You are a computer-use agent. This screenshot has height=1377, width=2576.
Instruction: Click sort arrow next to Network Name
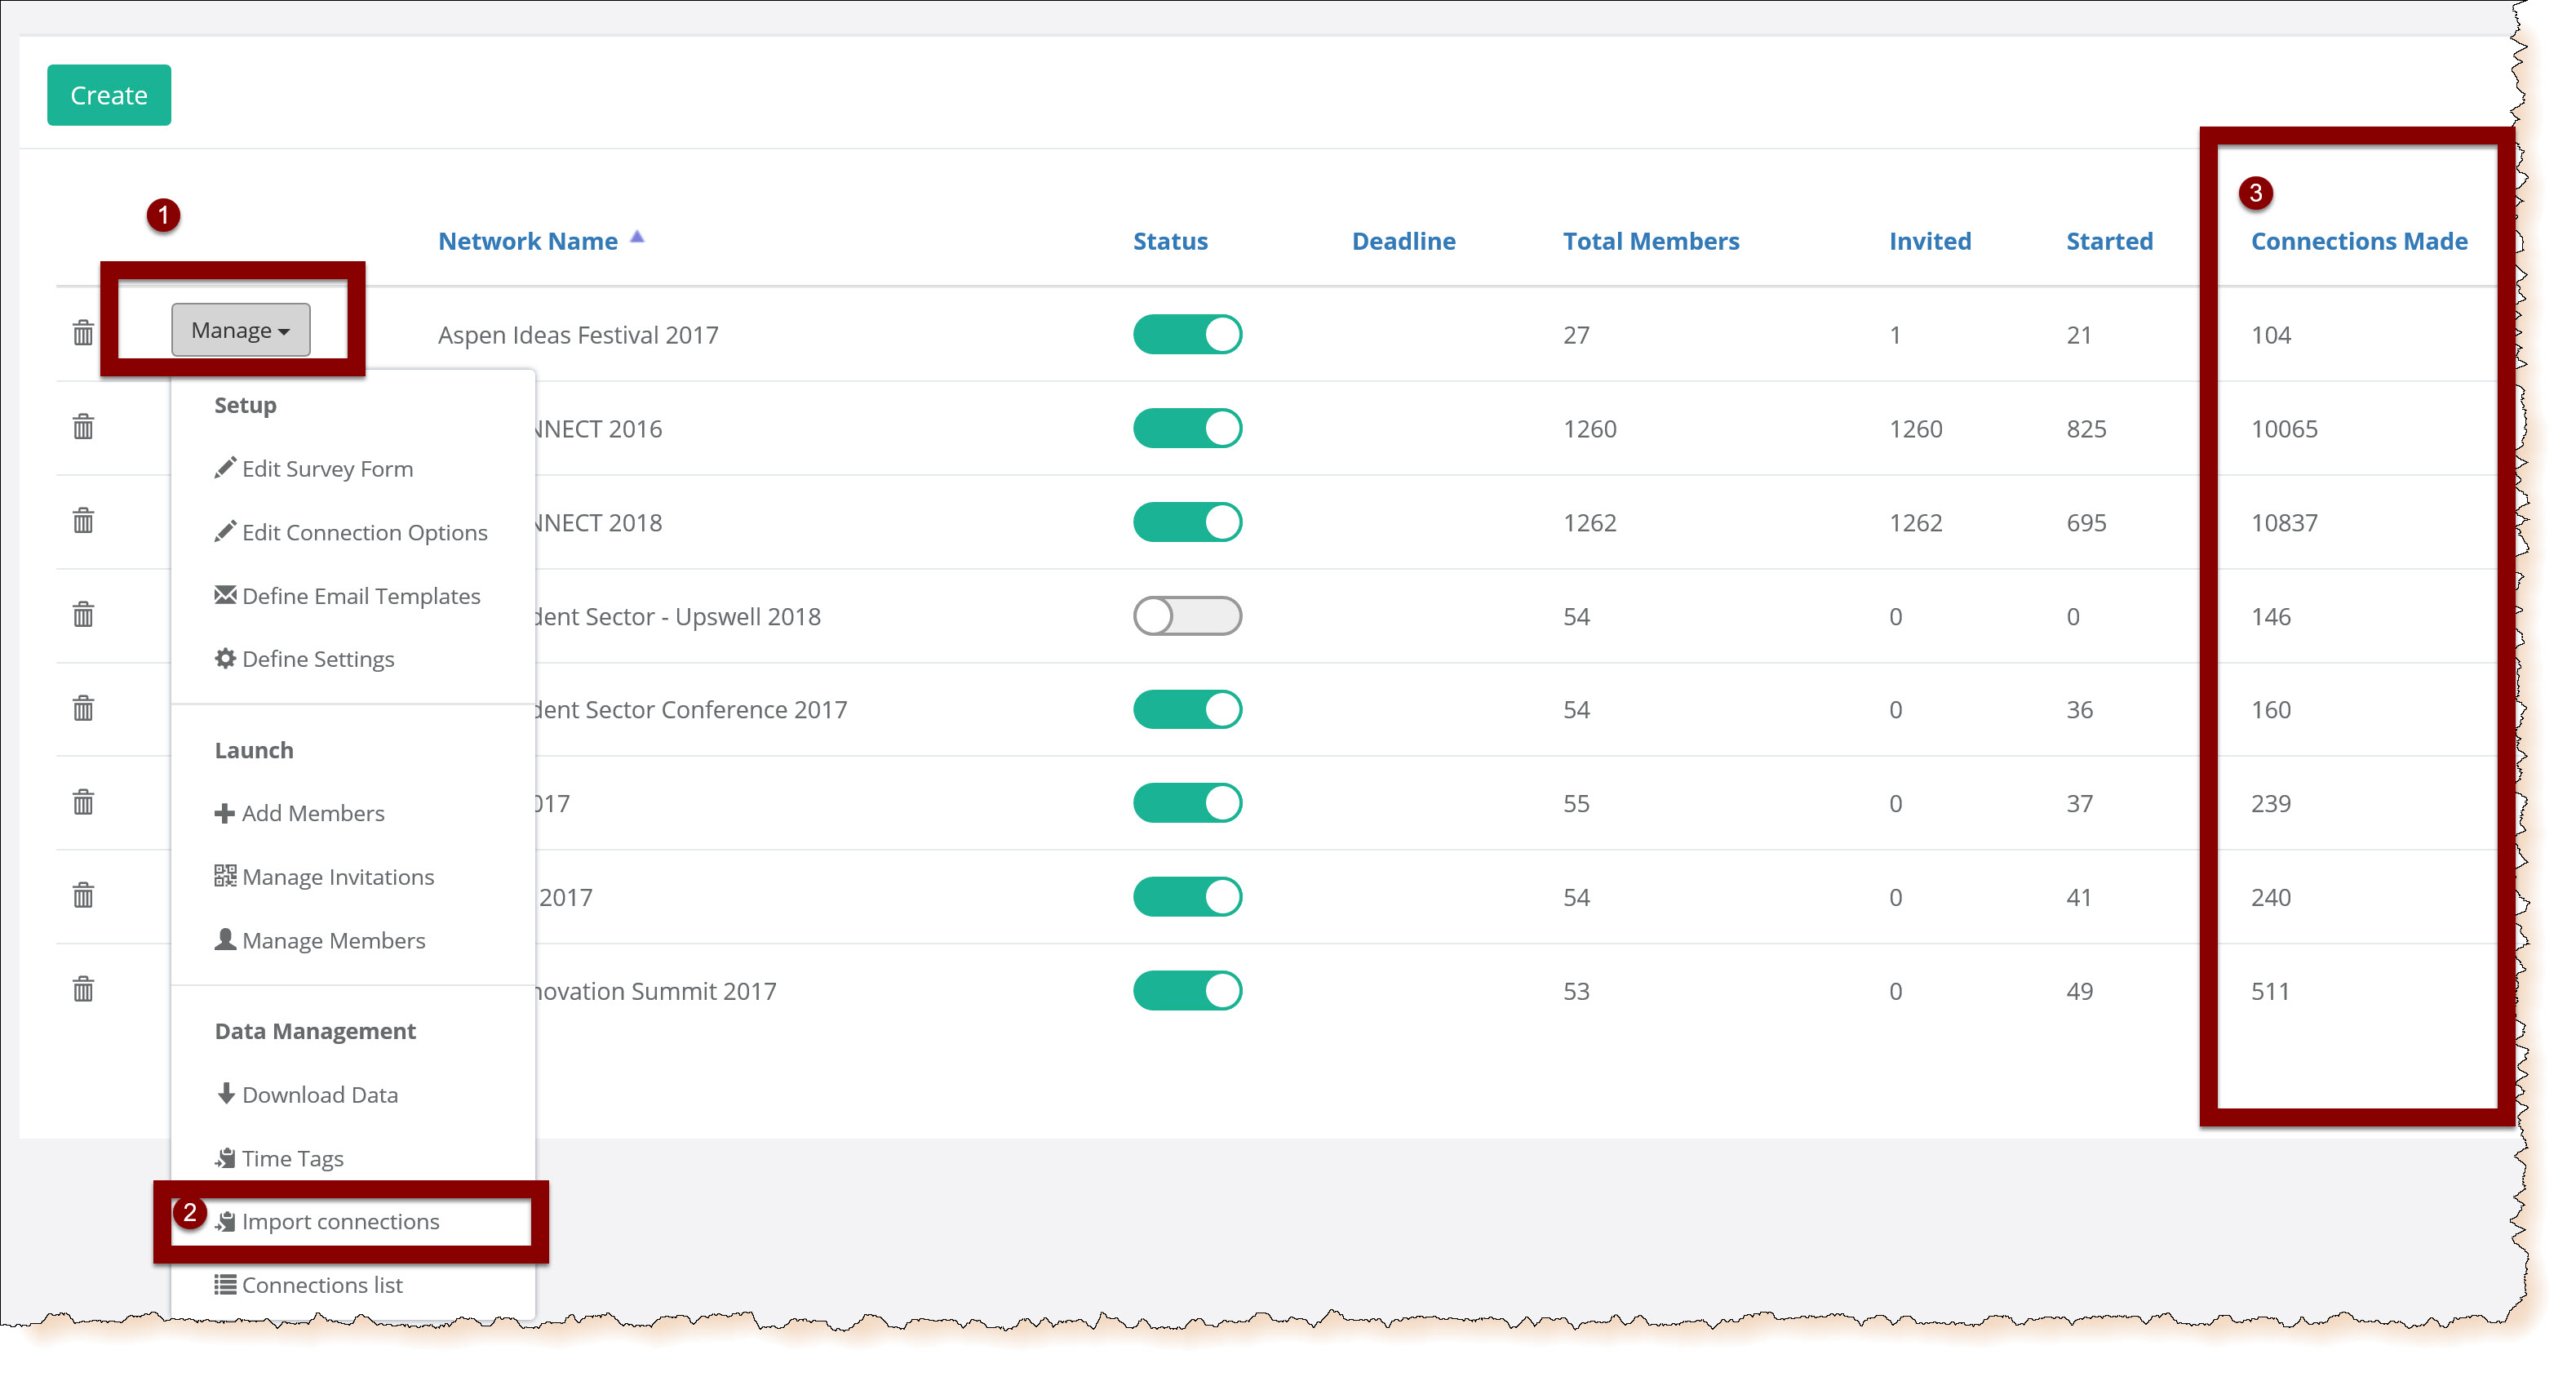click(x=637, y=238)
